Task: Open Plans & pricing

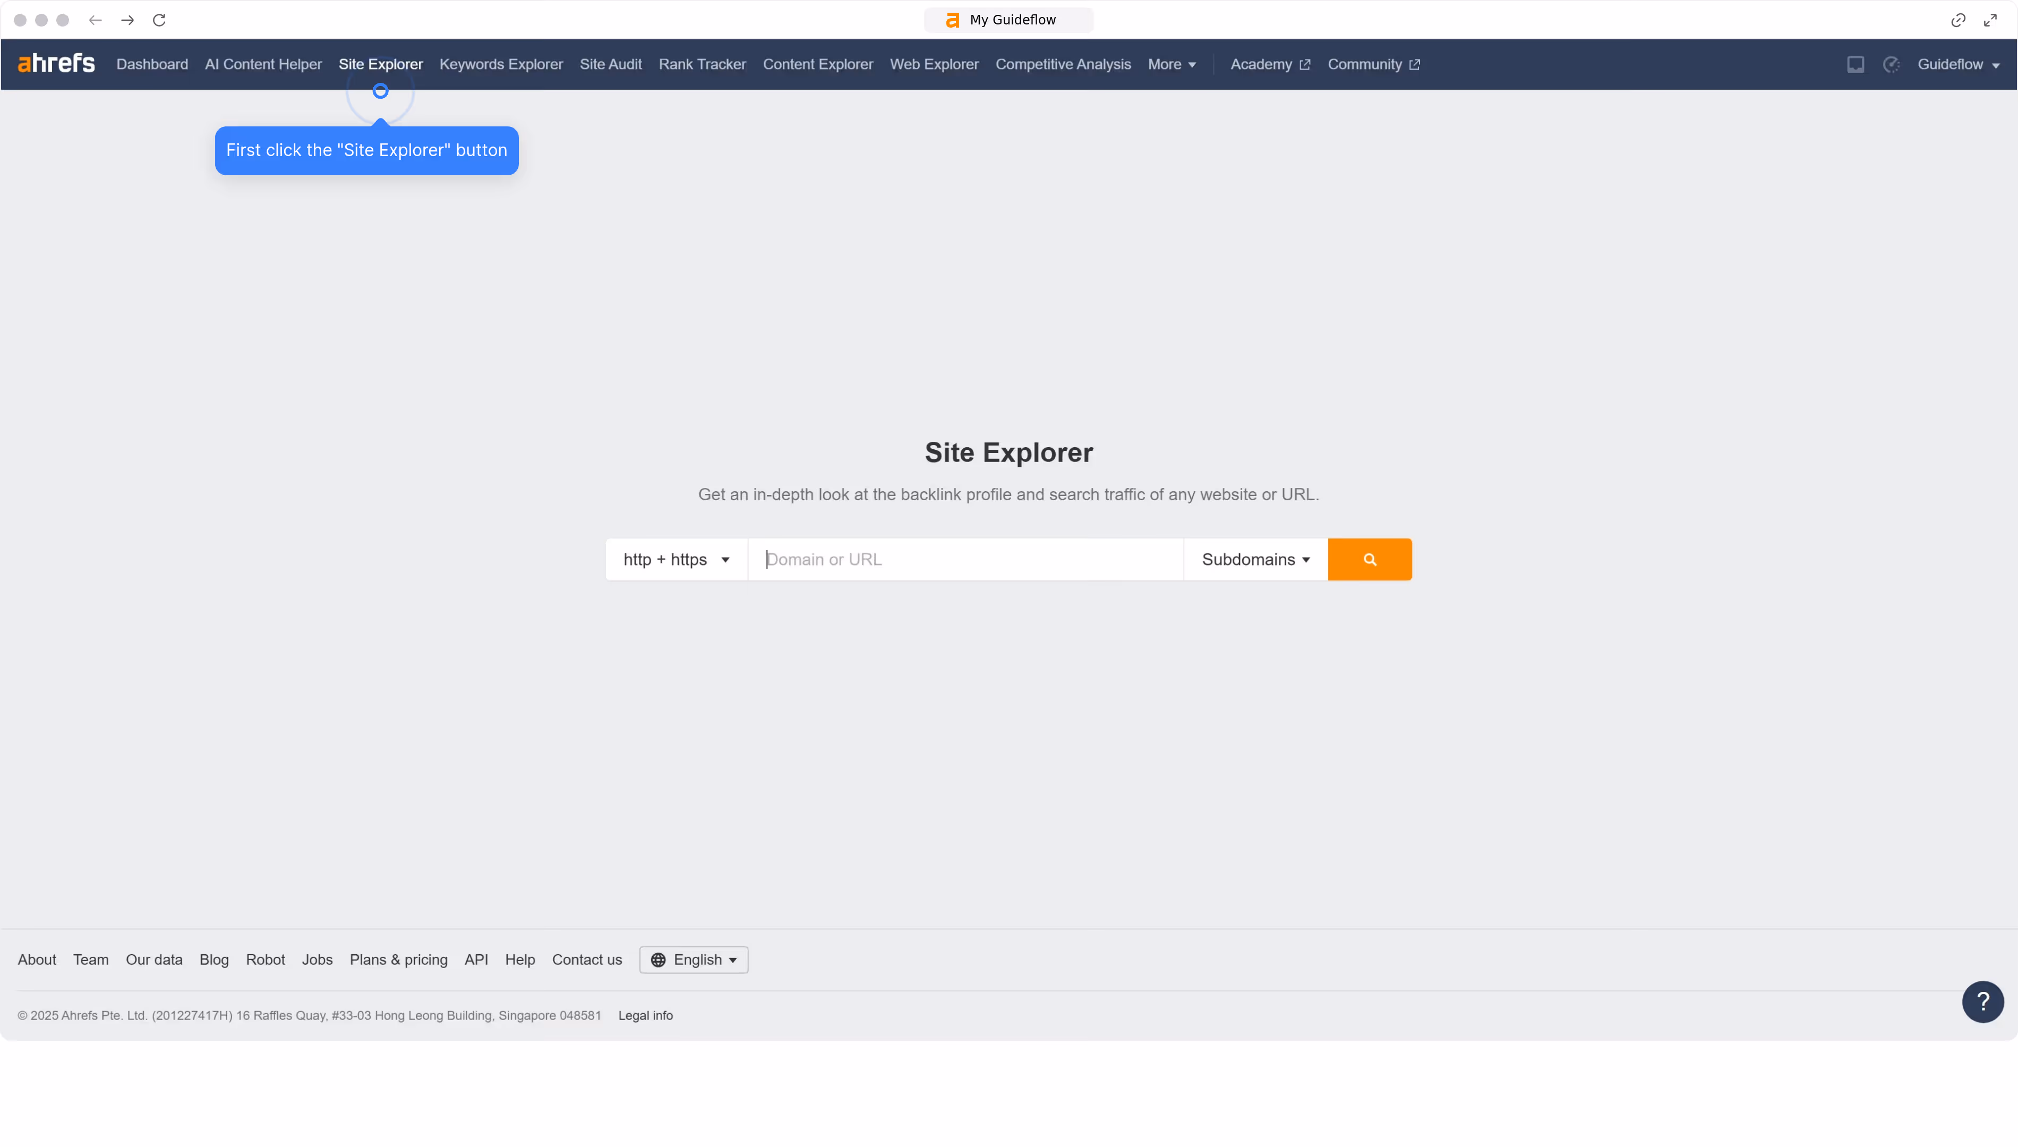Action: pos(399,960)
